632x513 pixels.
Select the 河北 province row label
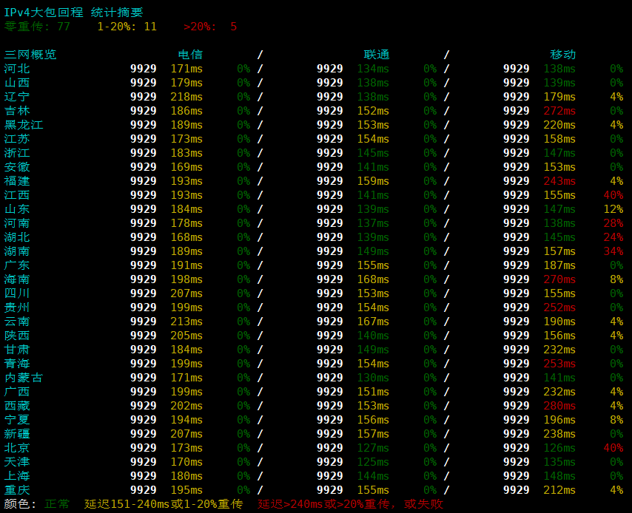[17, 69]
